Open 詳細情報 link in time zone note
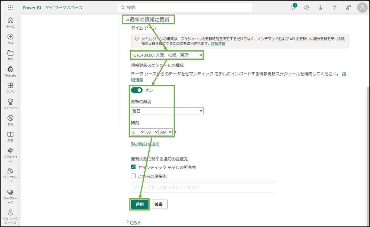Viewport: 370px width, 227px height. (x=218, y=44)
